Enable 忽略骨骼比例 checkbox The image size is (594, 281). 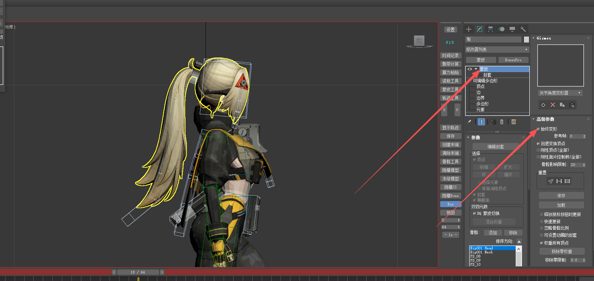542,228
